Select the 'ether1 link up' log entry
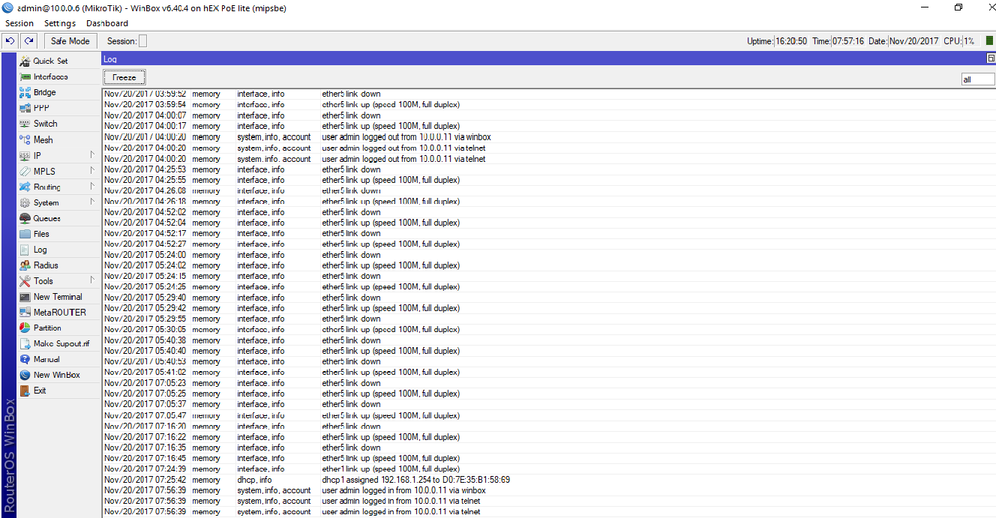This screenshot has height=518, width=996. coord(548,469)
